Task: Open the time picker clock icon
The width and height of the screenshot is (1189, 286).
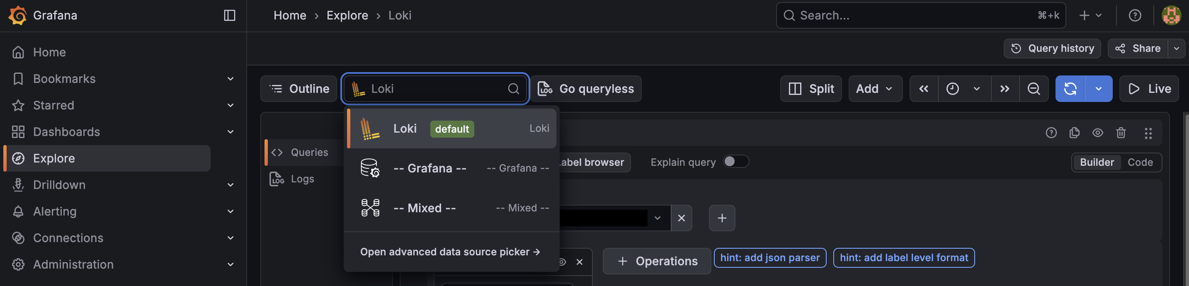Action: 952,89
